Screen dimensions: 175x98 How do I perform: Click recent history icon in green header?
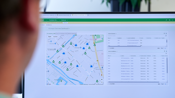coord(169,20)
